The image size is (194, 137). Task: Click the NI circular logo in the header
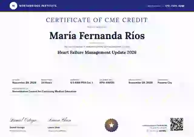13,6
